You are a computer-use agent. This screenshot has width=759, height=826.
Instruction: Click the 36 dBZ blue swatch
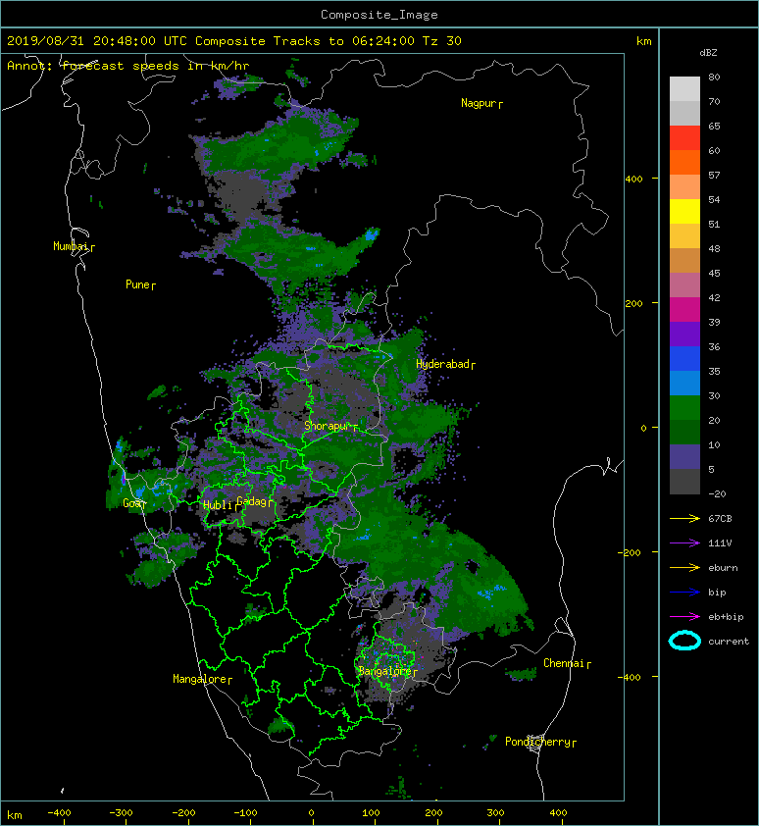pyautogui.click(x=684, y=358)
